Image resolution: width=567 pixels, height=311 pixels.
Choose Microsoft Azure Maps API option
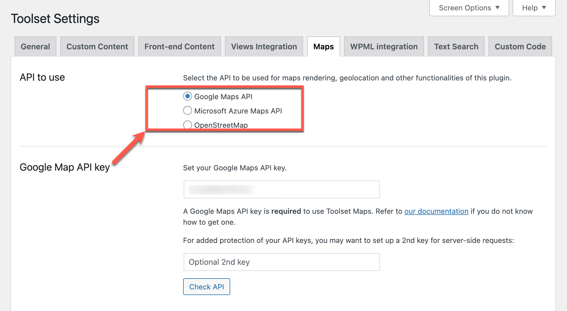[x=188, y=111]
